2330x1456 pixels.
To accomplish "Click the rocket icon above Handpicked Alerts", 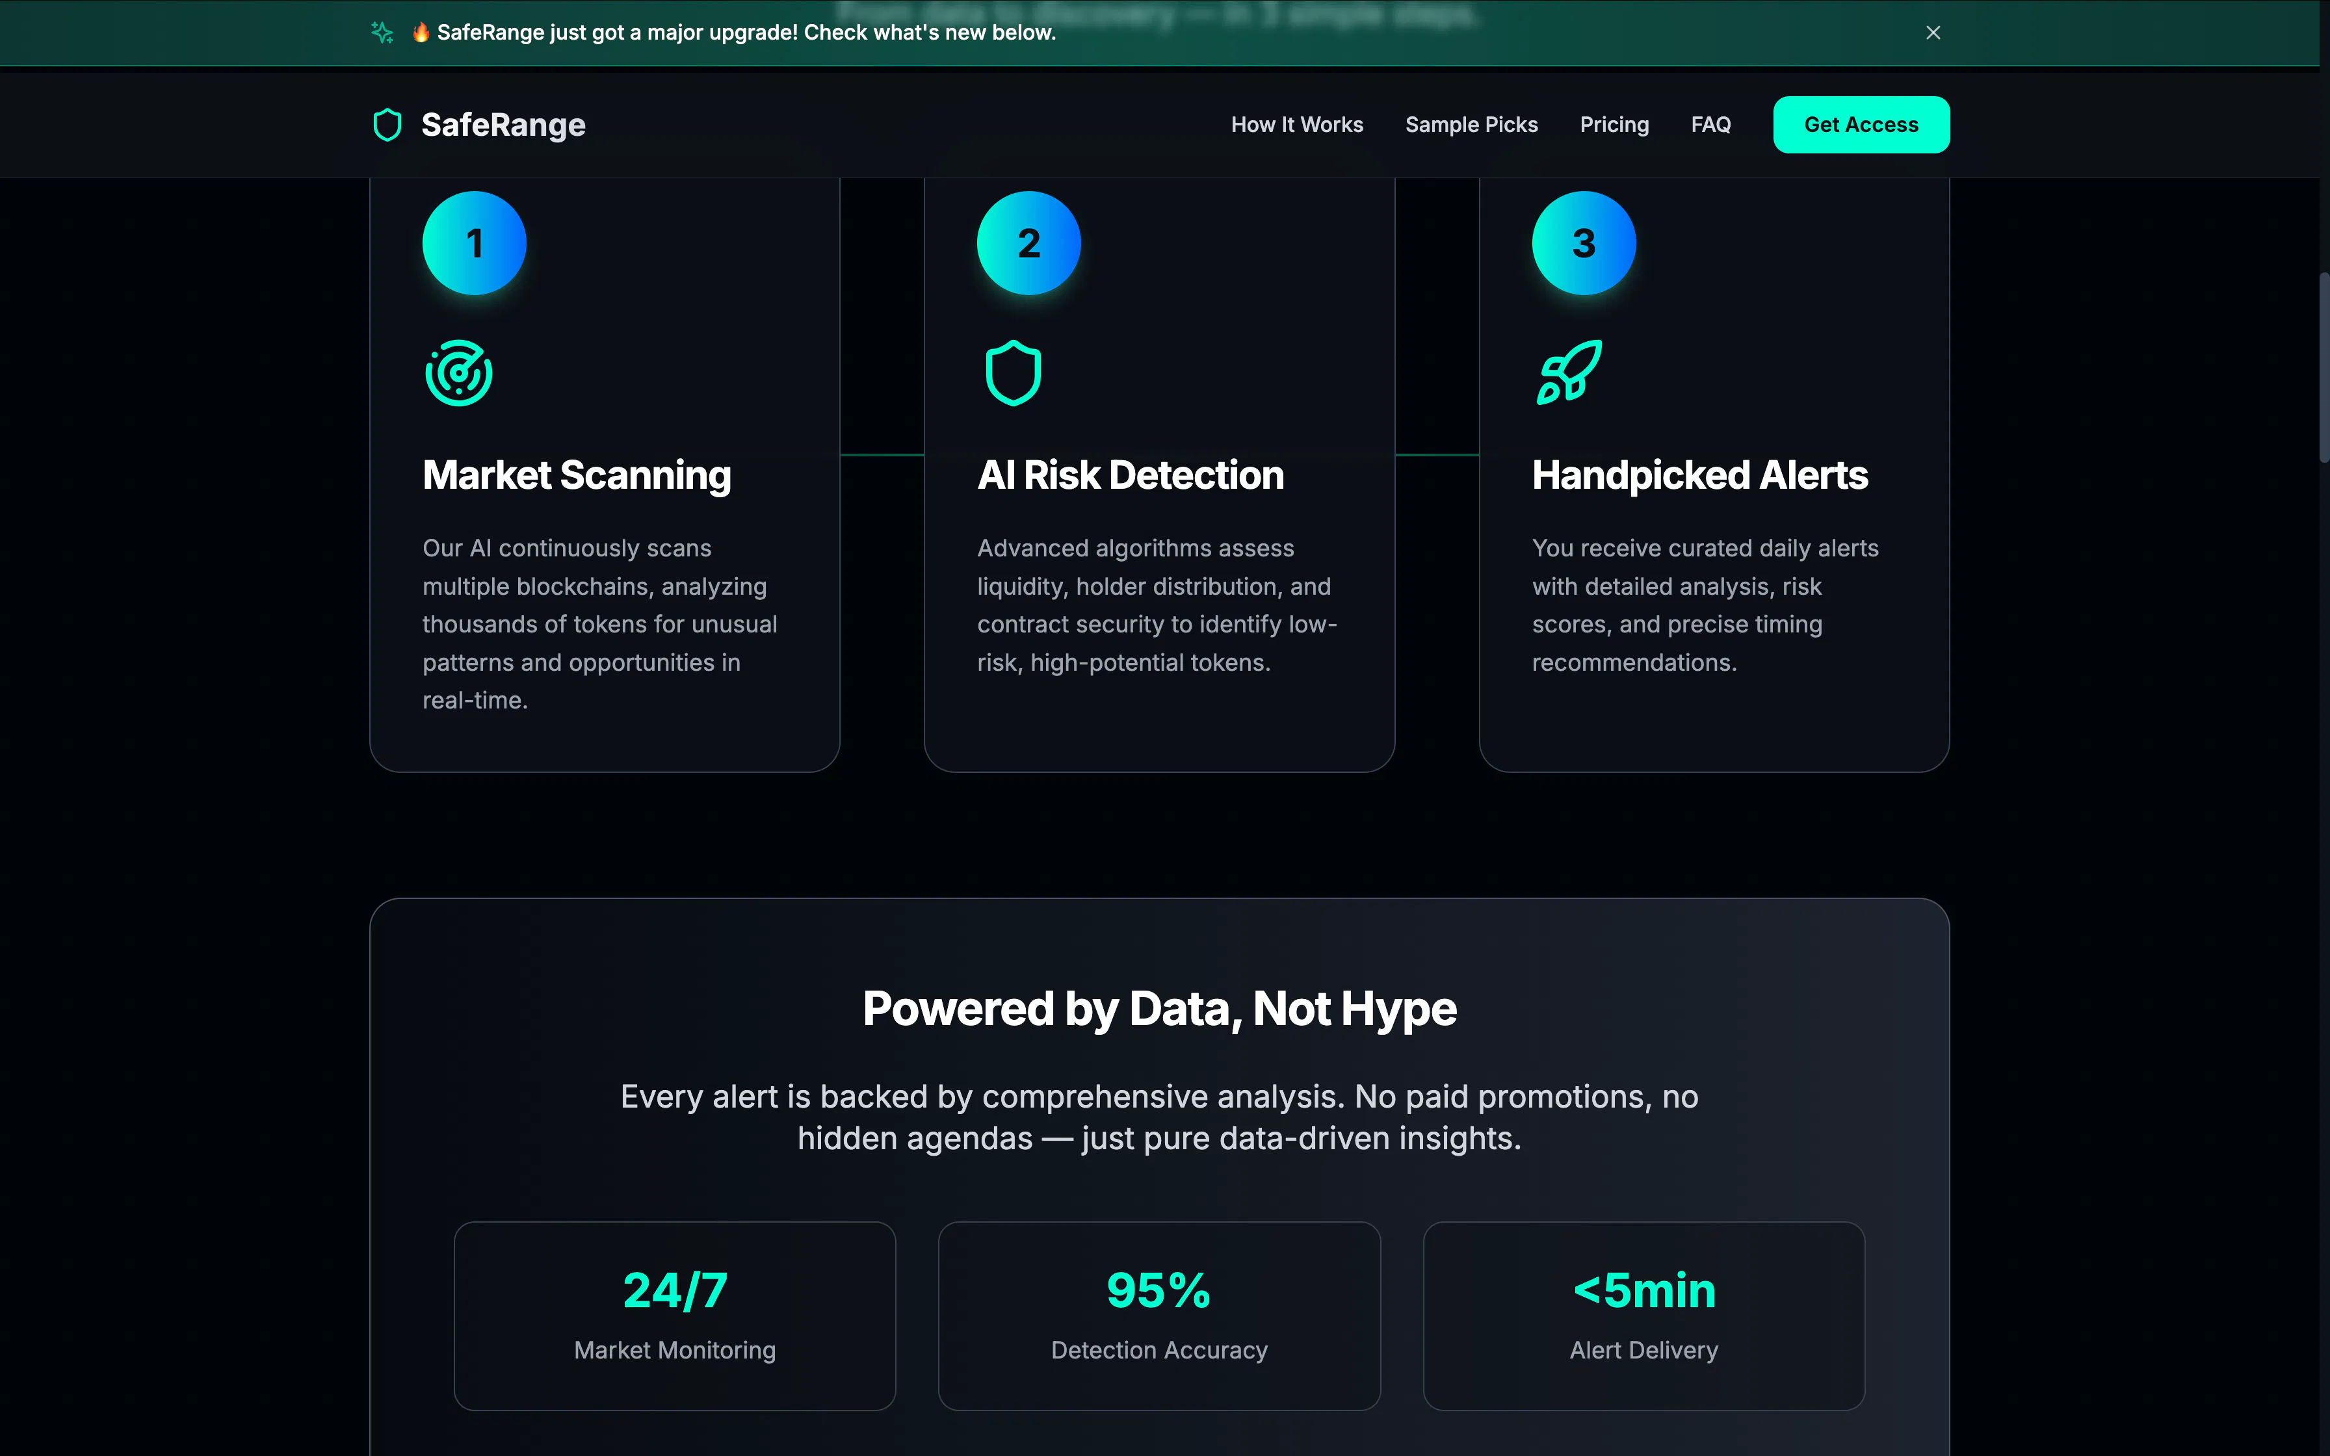I will coord(1569,372).
